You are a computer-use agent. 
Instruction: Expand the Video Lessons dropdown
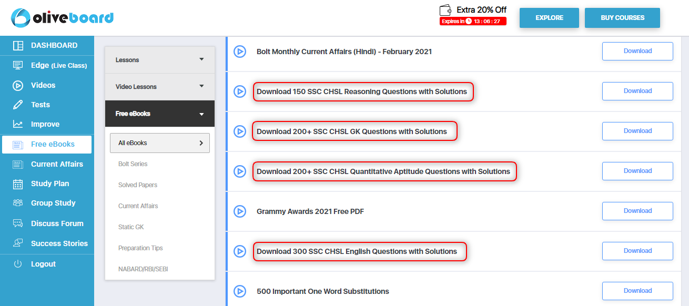[x=160, y=87]
